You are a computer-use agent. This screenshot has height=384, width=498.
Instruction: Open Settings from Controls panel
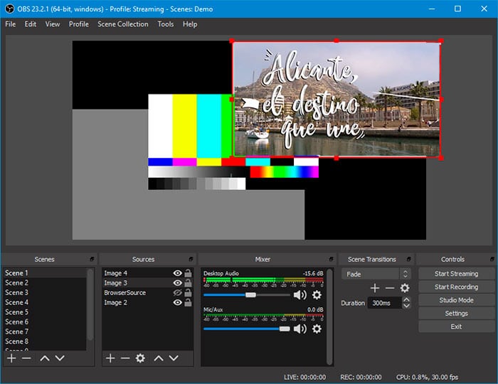[x=457, y=314]
